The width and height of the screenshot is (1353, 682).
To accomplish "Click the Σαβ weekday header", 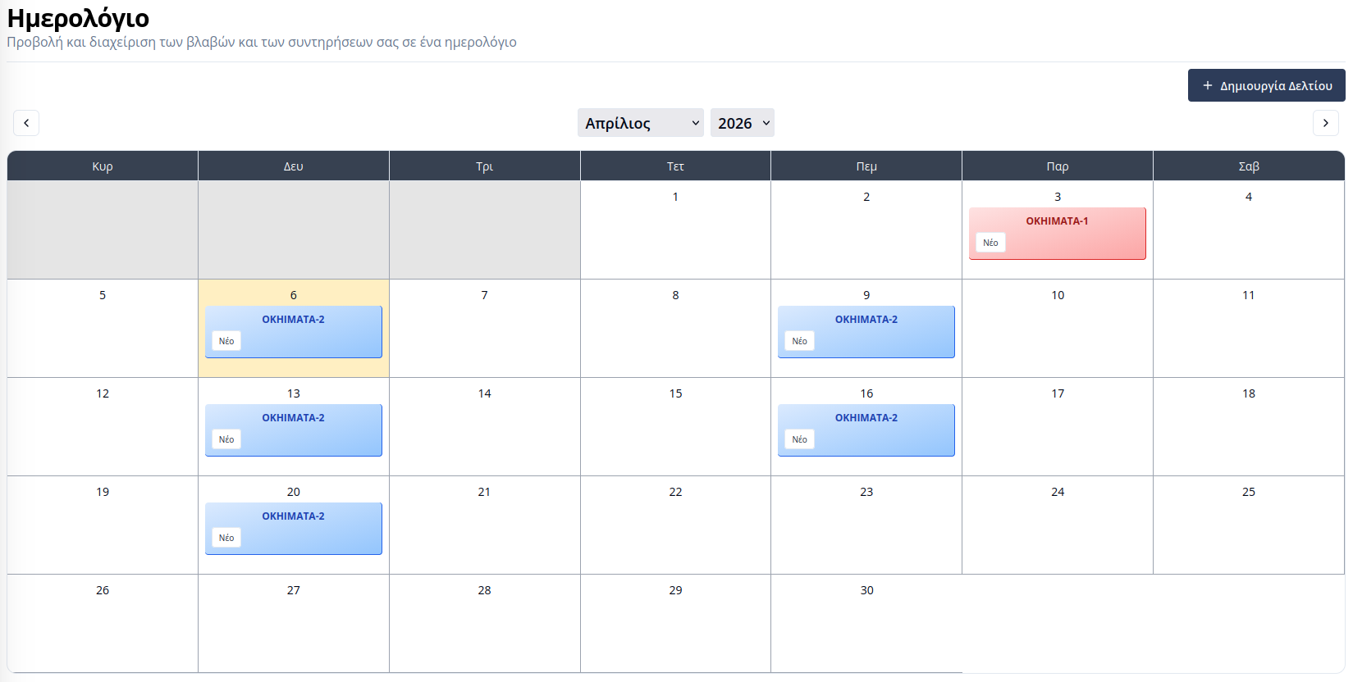I will [x=1248, y=165].
